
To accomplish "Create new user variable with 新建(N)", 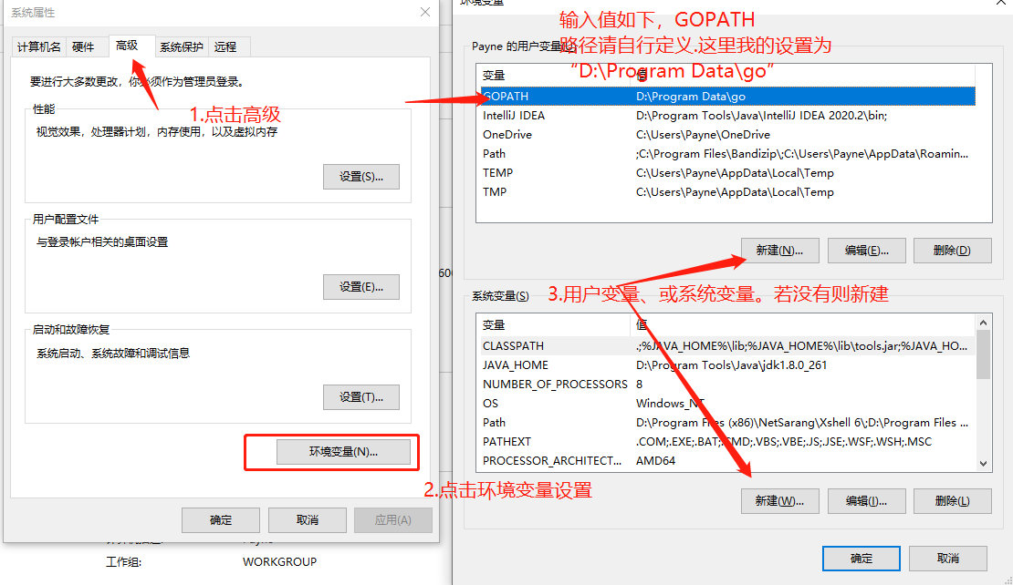I will (x=780, y=250).
